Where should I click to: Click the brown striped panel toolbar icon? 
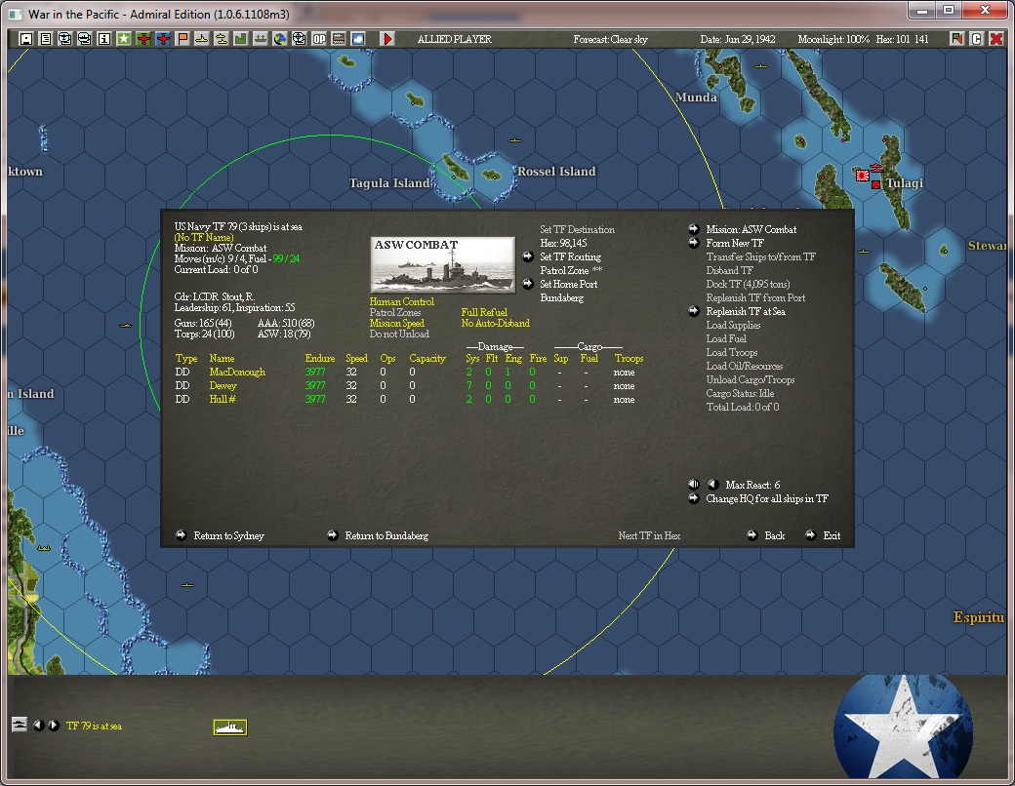(x=339, y=39)
